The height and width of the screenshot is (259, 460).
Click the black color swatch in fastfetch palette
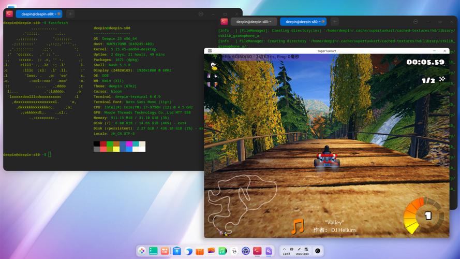pyautogui.click(x=97, y=143)
